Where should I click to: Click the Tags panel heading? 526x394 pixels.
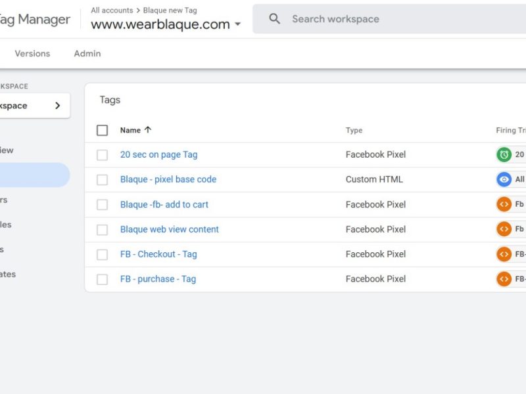click(110, 100)
